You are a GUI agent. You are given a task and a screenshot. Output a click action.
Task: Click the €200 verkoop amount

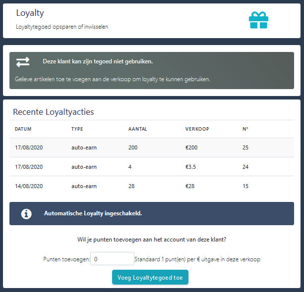pyautogui.click(x=191, y=147)
